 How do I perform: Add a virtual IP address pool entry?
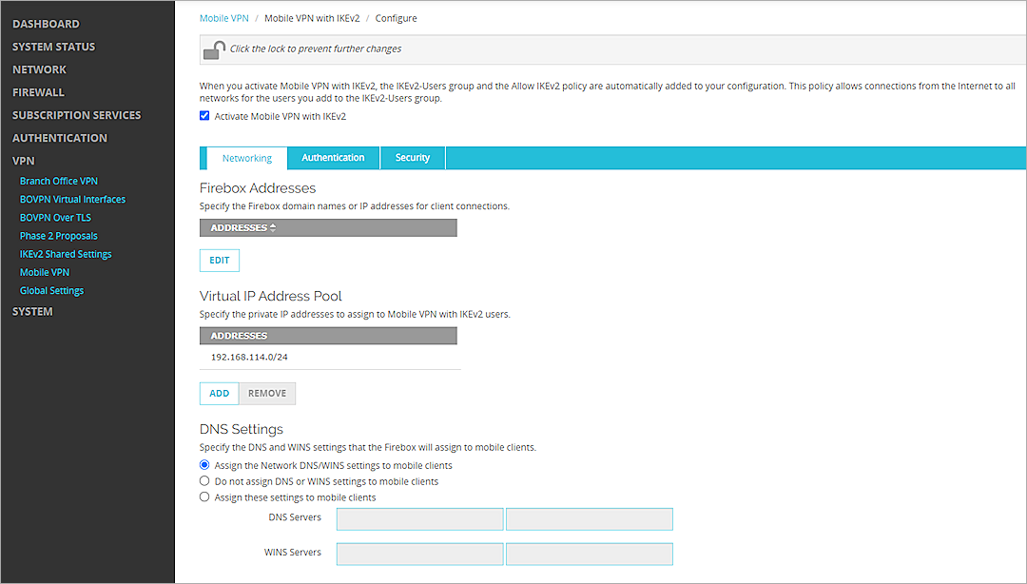pos(219,393)
